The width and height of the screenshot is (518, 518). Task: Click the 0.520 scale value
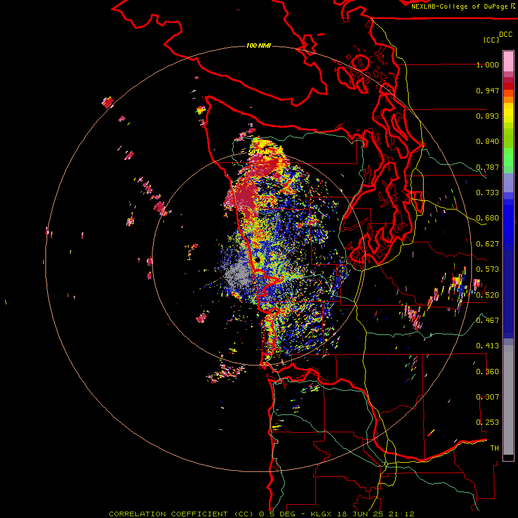pyautogui.click(x=487, y=295)
